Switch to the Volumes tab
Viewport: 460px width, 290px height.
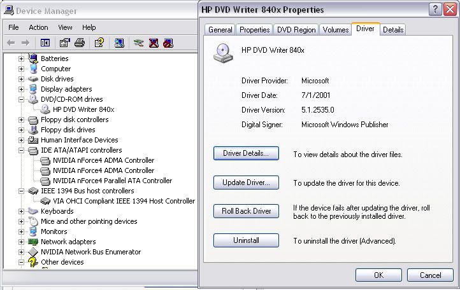[336, 30]
